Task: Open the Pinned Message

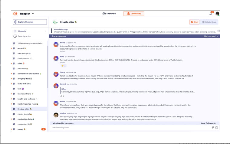Action: 134,31
